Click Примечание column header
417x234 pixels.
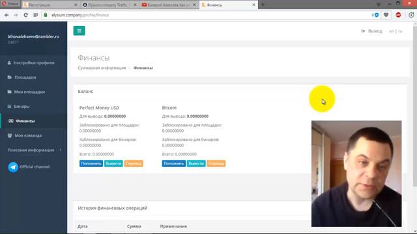pos(174,226)
